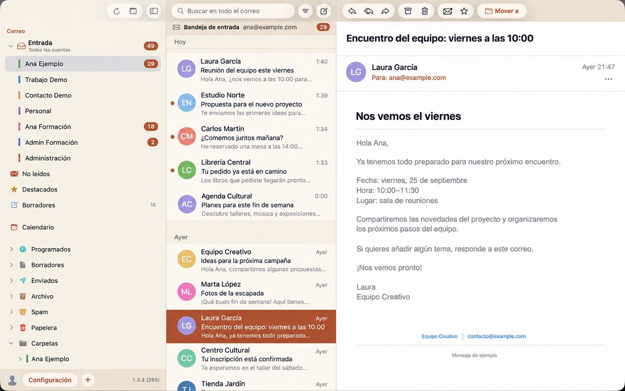Viewport: 625px width, 391px height.
Task: Click the Spam folder icon
Action: tap(23, 312)
